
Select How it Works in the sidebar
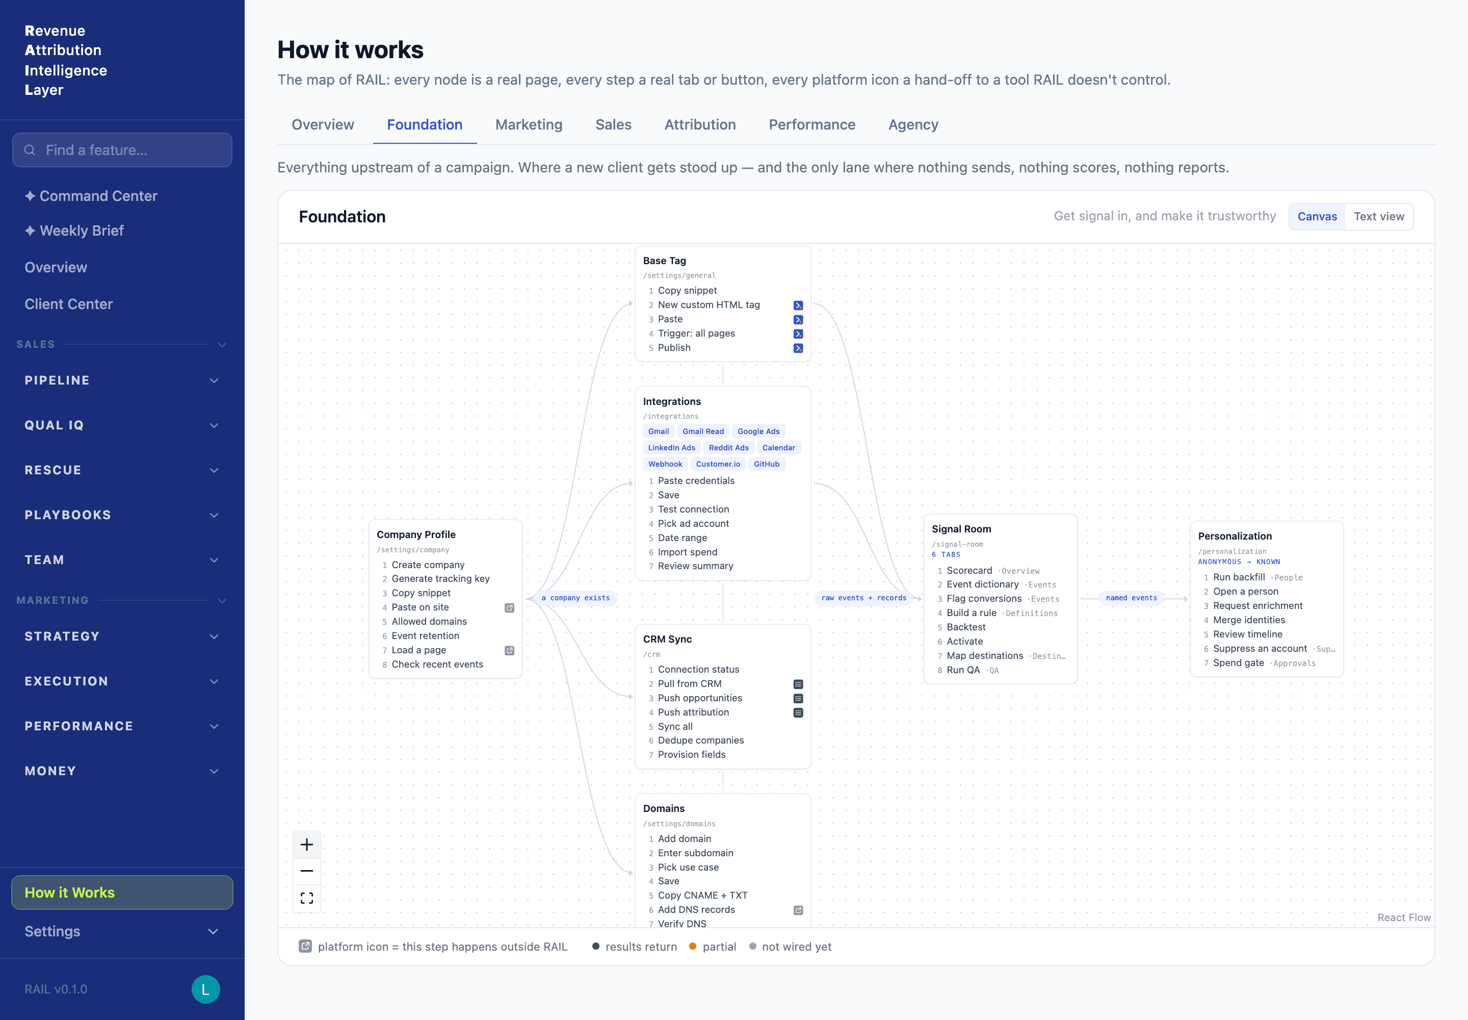[122, 893]
